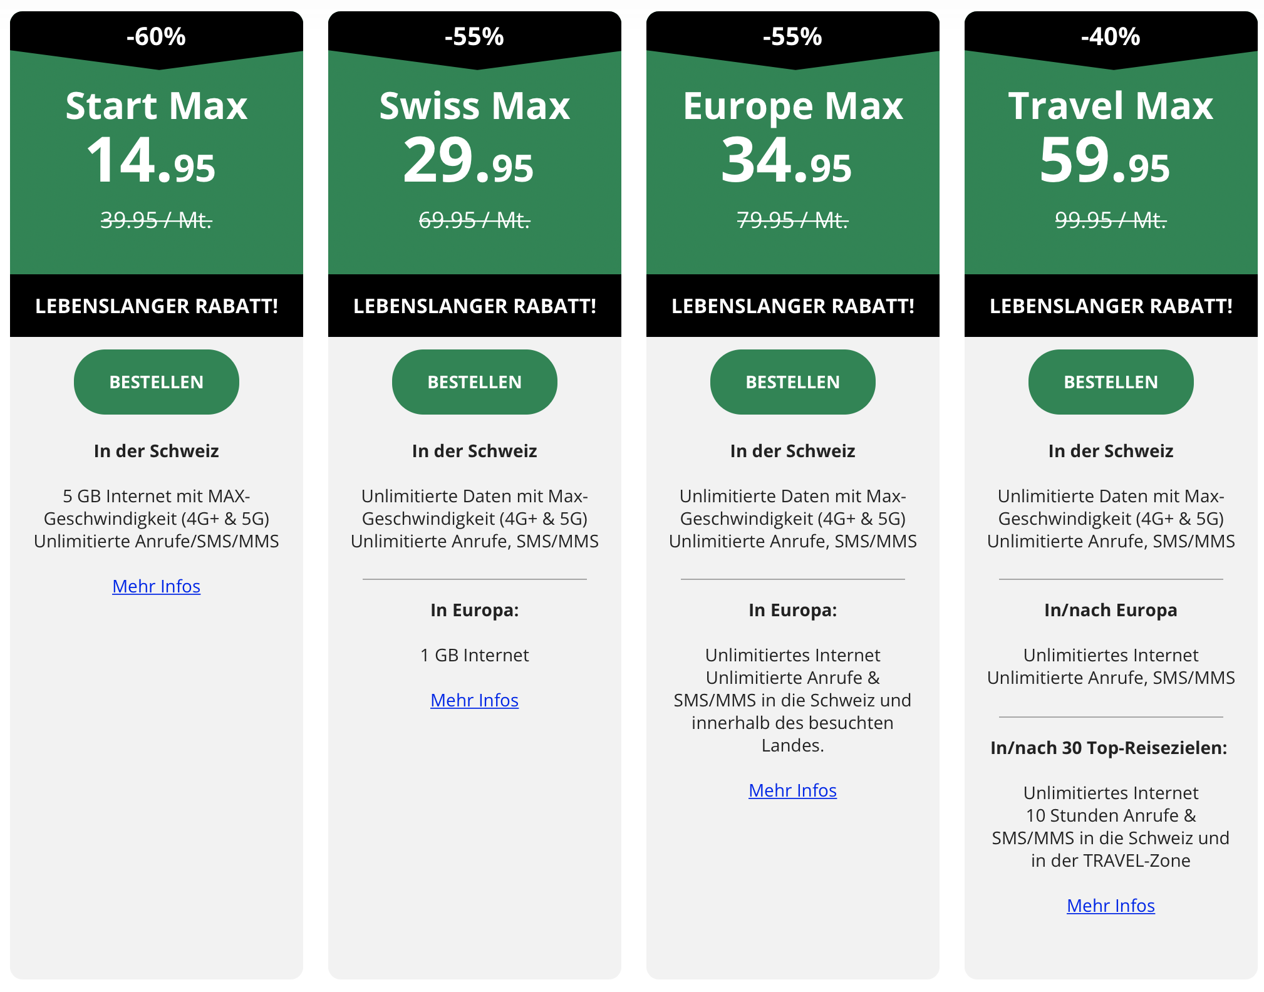Click LEBENSLANGER RABATT! banner under Start Max
This screenshot has height=992, width=1264.
(x=157, y=306)
